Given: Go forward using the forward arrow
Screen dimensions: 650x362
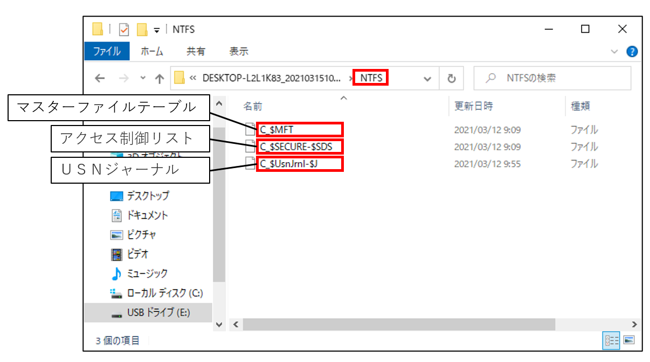Looking at the screenshot, I should pos(124,79).
